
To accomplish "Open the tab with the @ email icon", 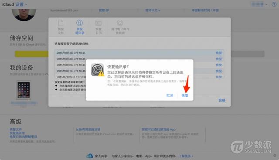I will coord(120,27).
